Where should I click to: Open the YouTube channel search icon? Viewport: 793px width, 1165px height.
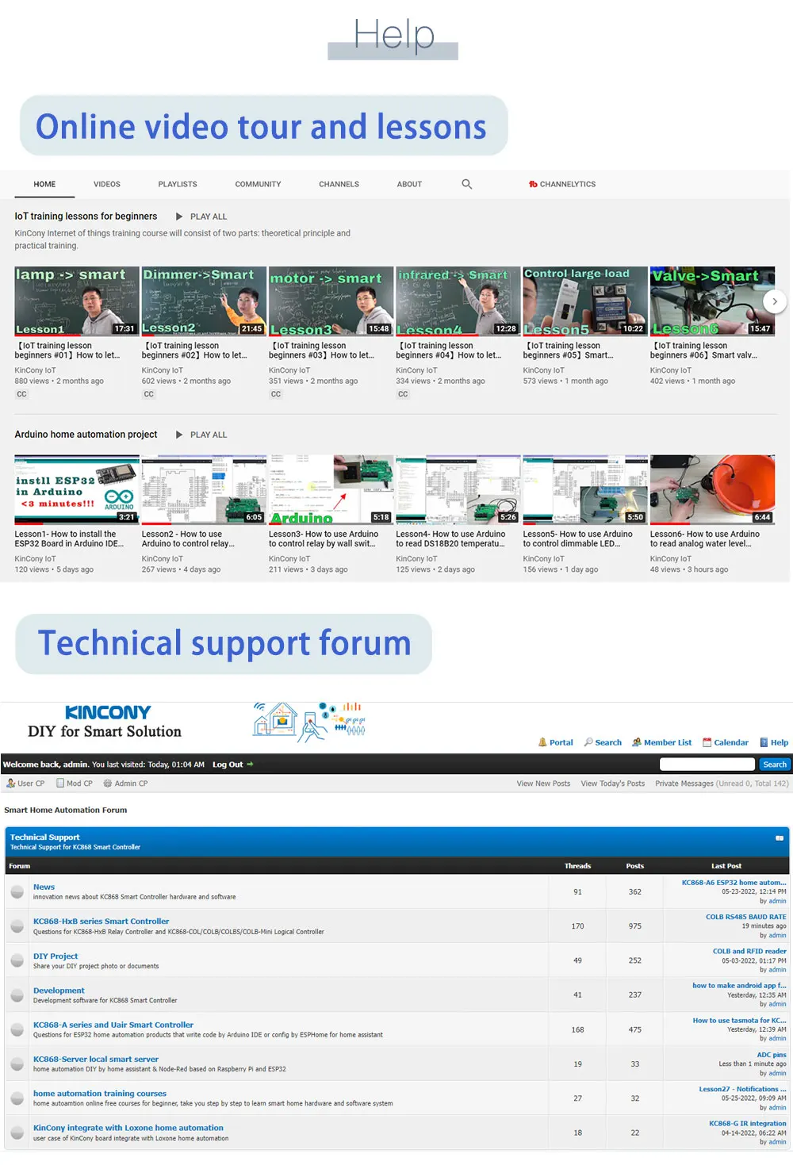coord(467,184)
